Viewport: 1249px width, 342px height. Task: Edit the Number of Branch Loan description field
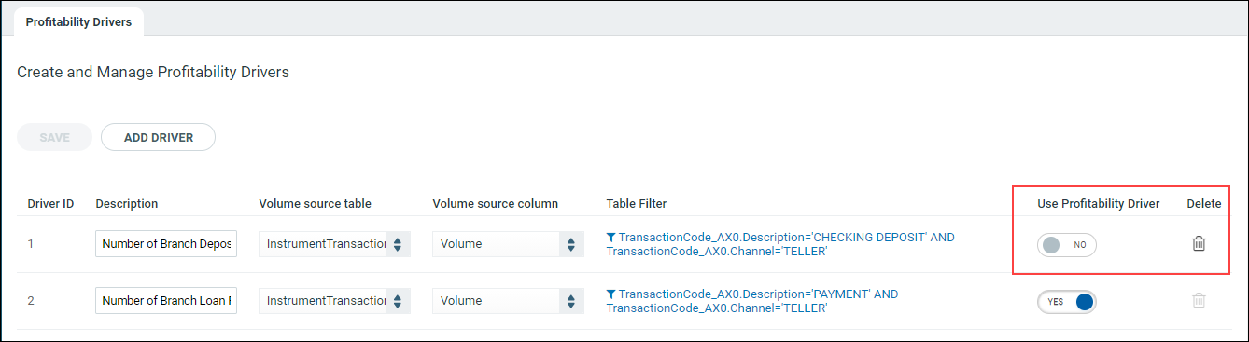click(166, 301)
